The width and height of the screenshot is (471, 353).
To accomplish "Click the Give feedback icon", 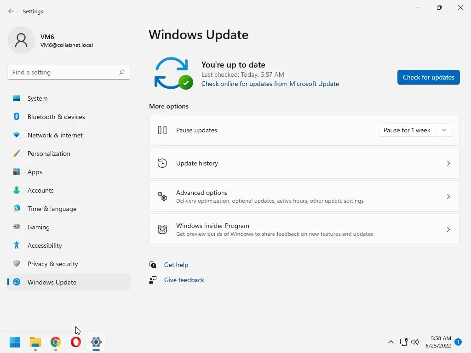I will point(153,280).
